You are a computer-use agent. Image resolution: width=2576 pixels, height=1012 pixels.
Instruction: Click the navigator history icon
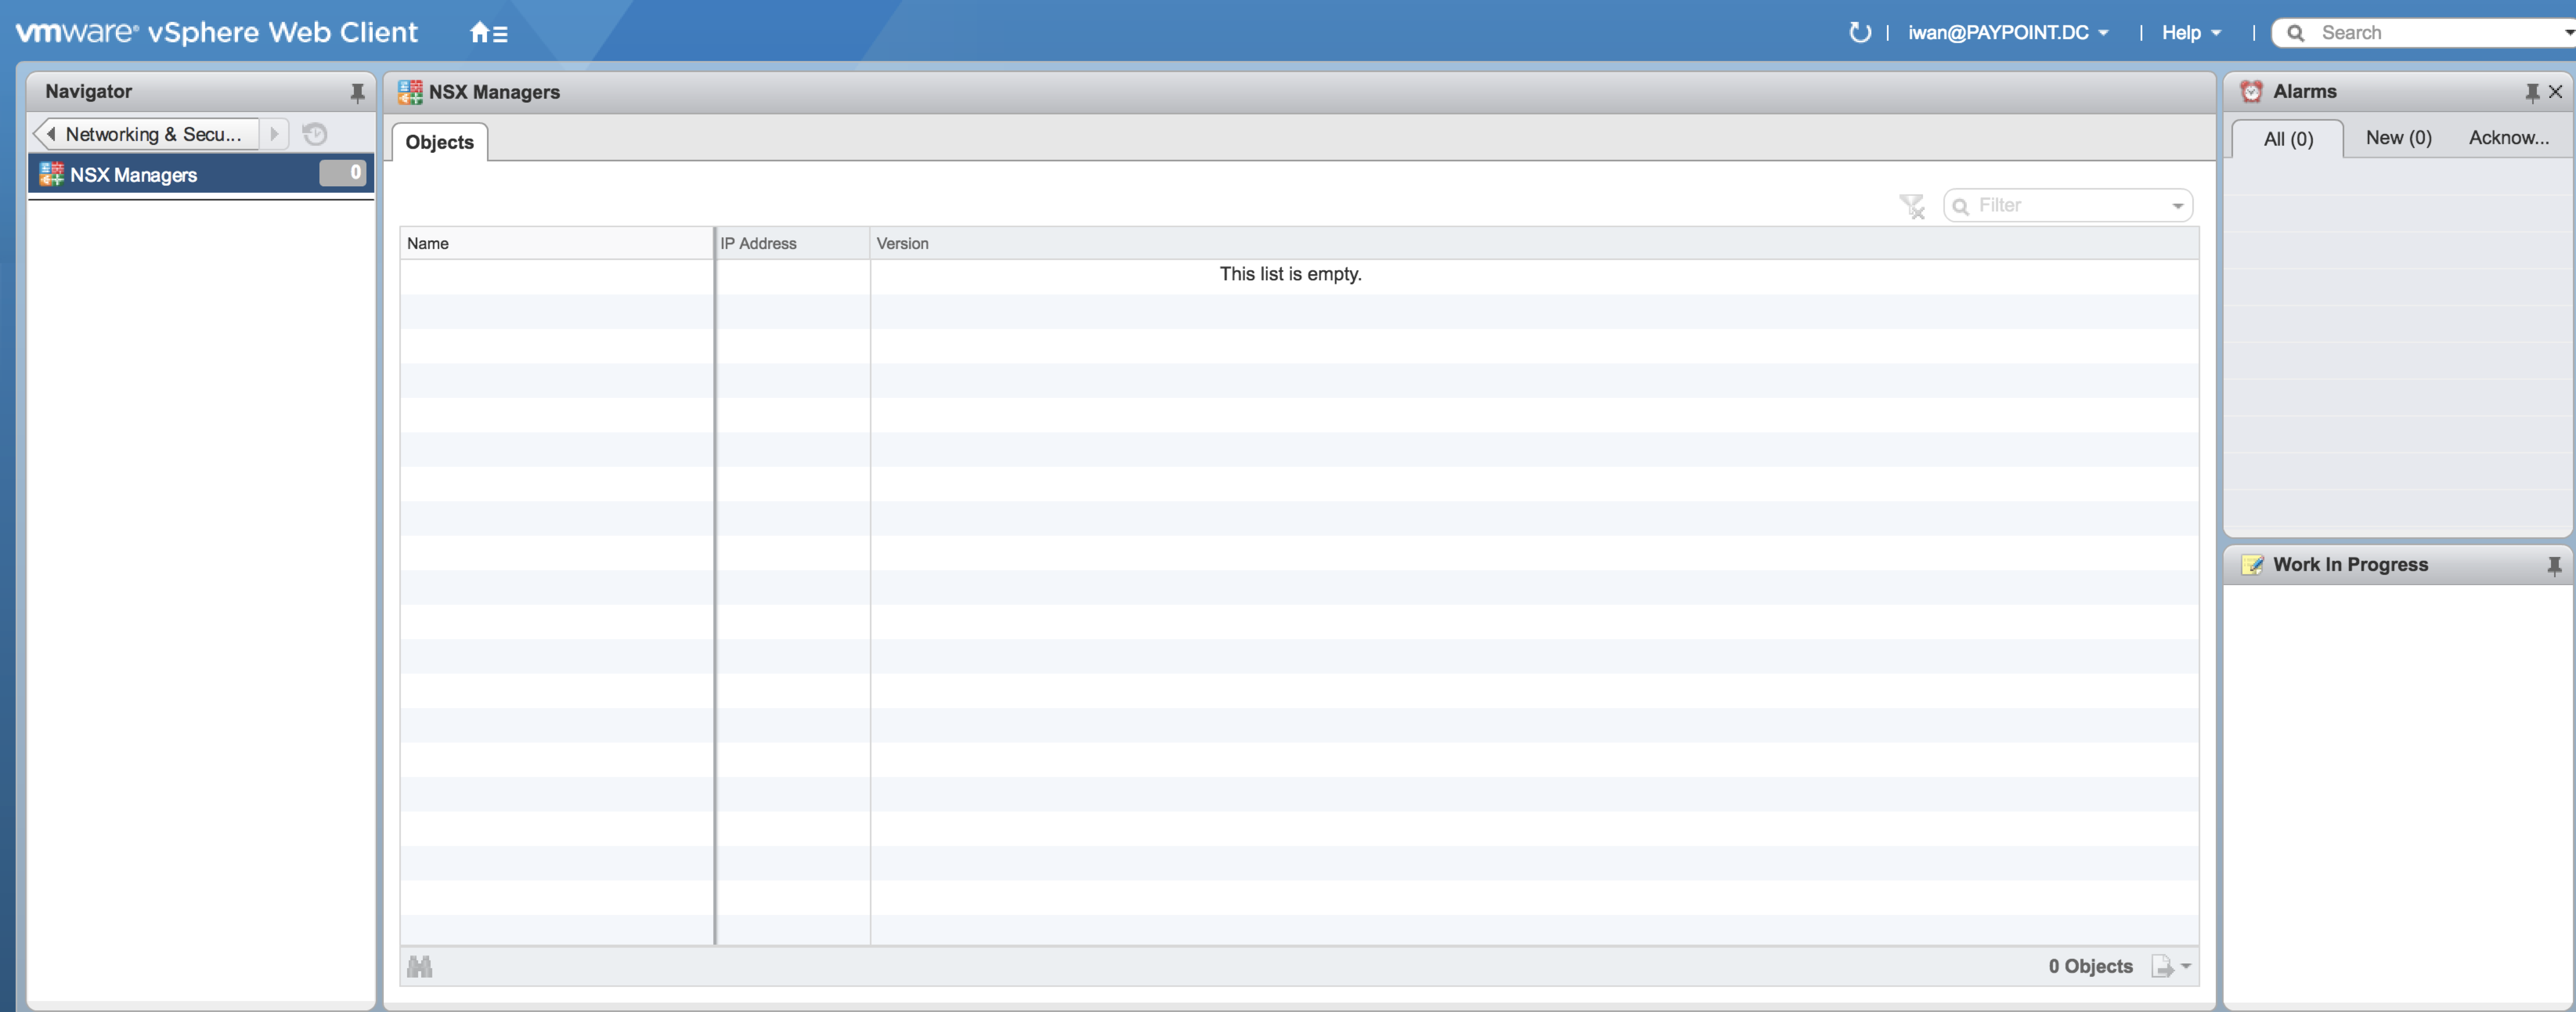point(315,134)
